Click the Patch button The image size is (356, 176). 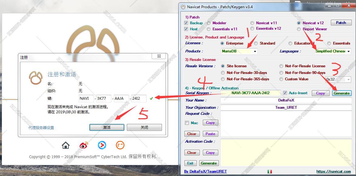[x=341, y=23]
